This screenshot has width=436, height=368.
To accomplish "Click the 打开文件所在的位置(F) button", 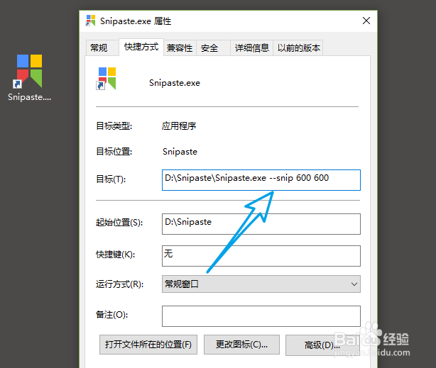I will (148, 345).
